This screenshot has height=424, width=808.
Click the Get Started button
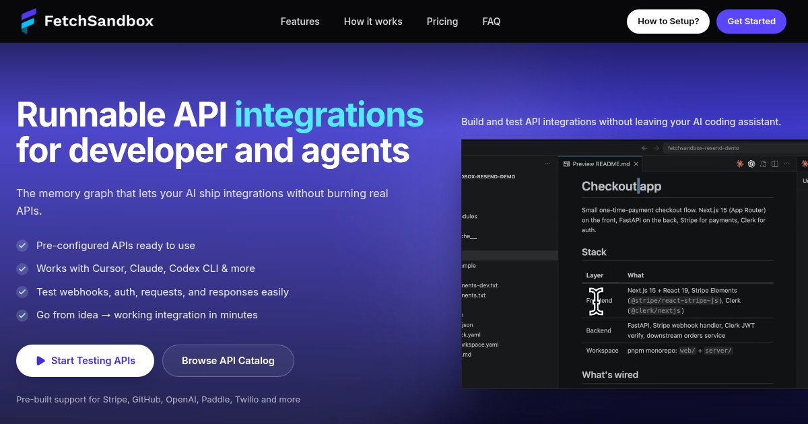[x=751, y=22]
